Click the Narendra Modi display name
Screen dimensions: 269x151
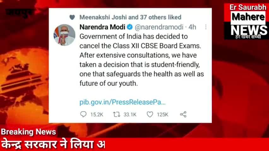tap(102, 27)
